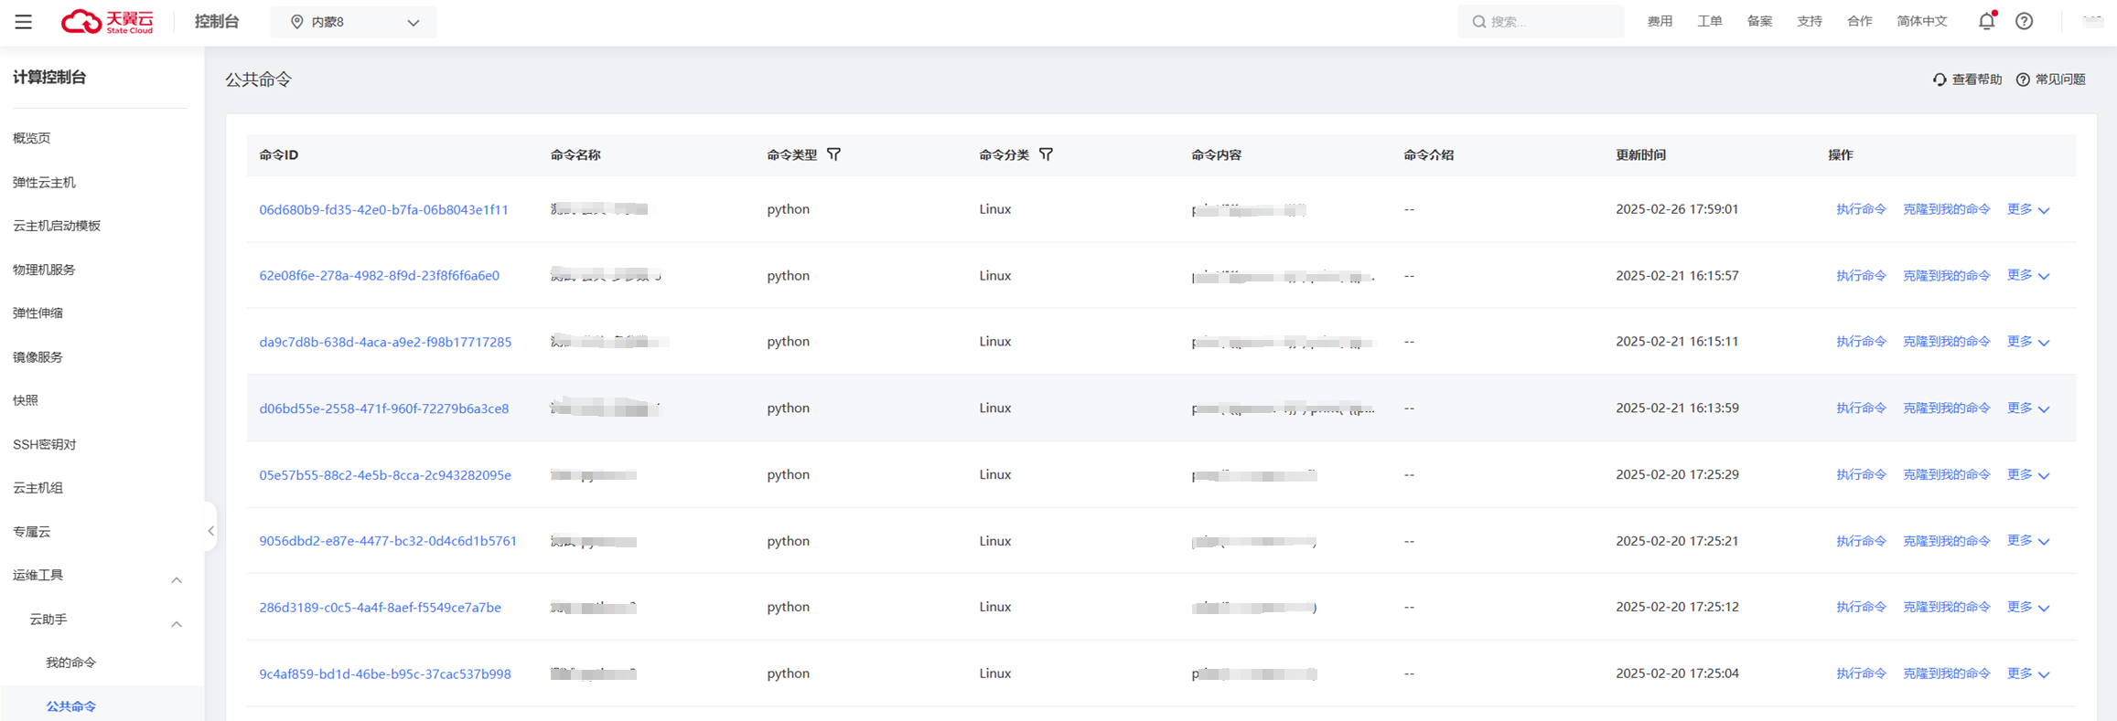Open 弹性云主机 in the sidebar
Viewport: 2117px width, 721px height.
44,182
